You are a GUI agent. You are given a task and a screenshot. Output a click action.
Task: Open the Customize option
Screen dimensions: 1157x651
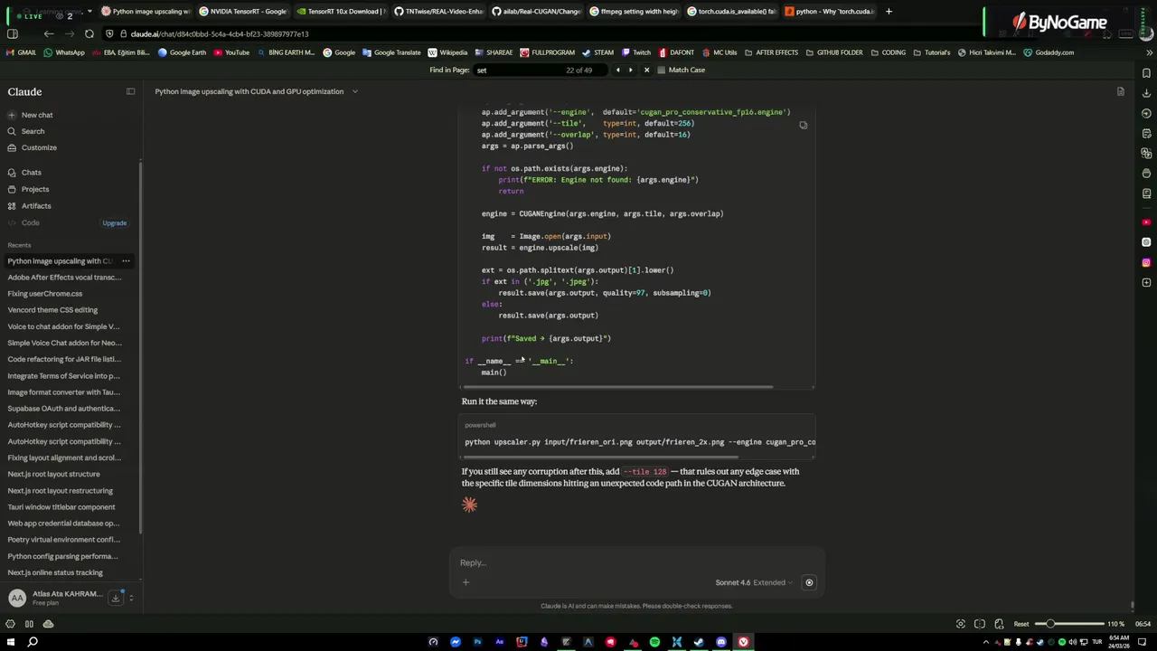point(32,147)
